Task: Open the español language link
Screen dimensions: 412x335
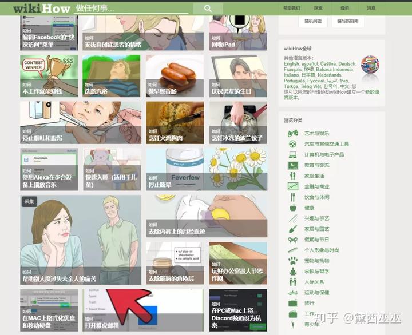Action: [x=310, y=64]
